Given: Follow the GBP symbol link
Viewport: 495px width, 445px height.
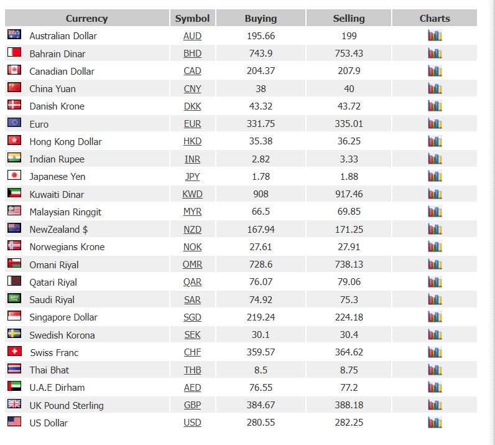Looking at the screenshot, I should pos(192,405).
